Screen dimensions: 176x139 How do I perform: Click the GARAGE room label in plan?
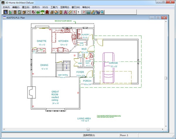click(113, 63)
